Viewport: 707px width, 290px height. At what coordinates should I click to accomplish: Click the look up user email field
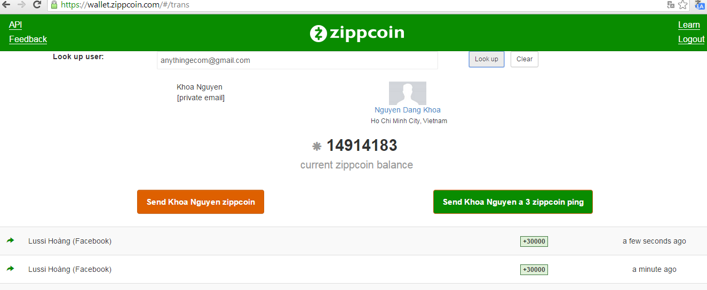click(297, 60)
